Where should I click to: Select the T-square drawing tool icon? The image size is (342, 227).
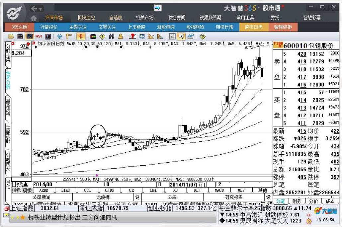(x=69, y=37)
